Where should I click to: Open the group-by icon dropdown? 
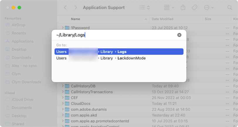pos(169,8)
